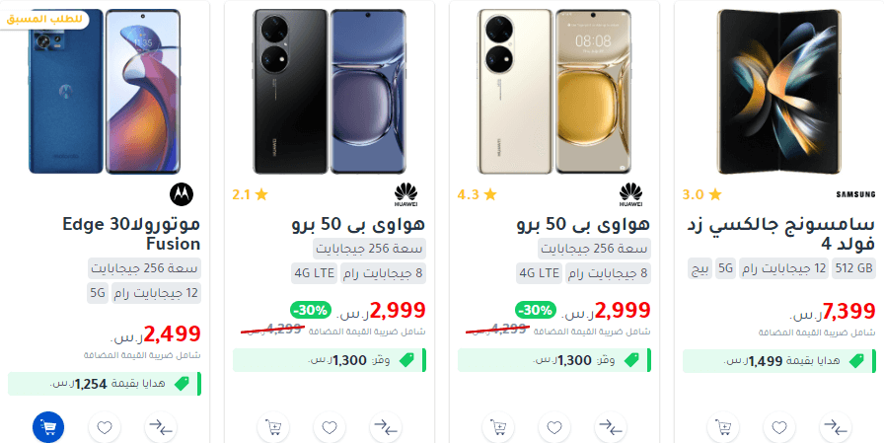This screenshot has width=884, height=443.
Task: View the black Huawei P50 Pro image
Action: (330, 92)
